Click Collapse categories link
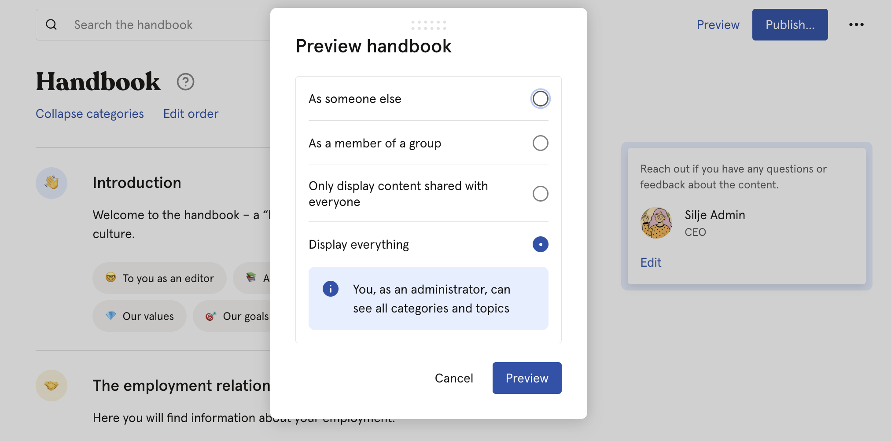The width and height of the screenshot is (891, 441). [90, 114]
